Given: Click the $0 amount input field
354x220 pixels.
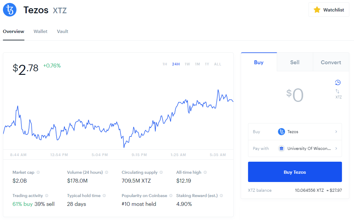Looking at the screenshot, I should [295, 95].
